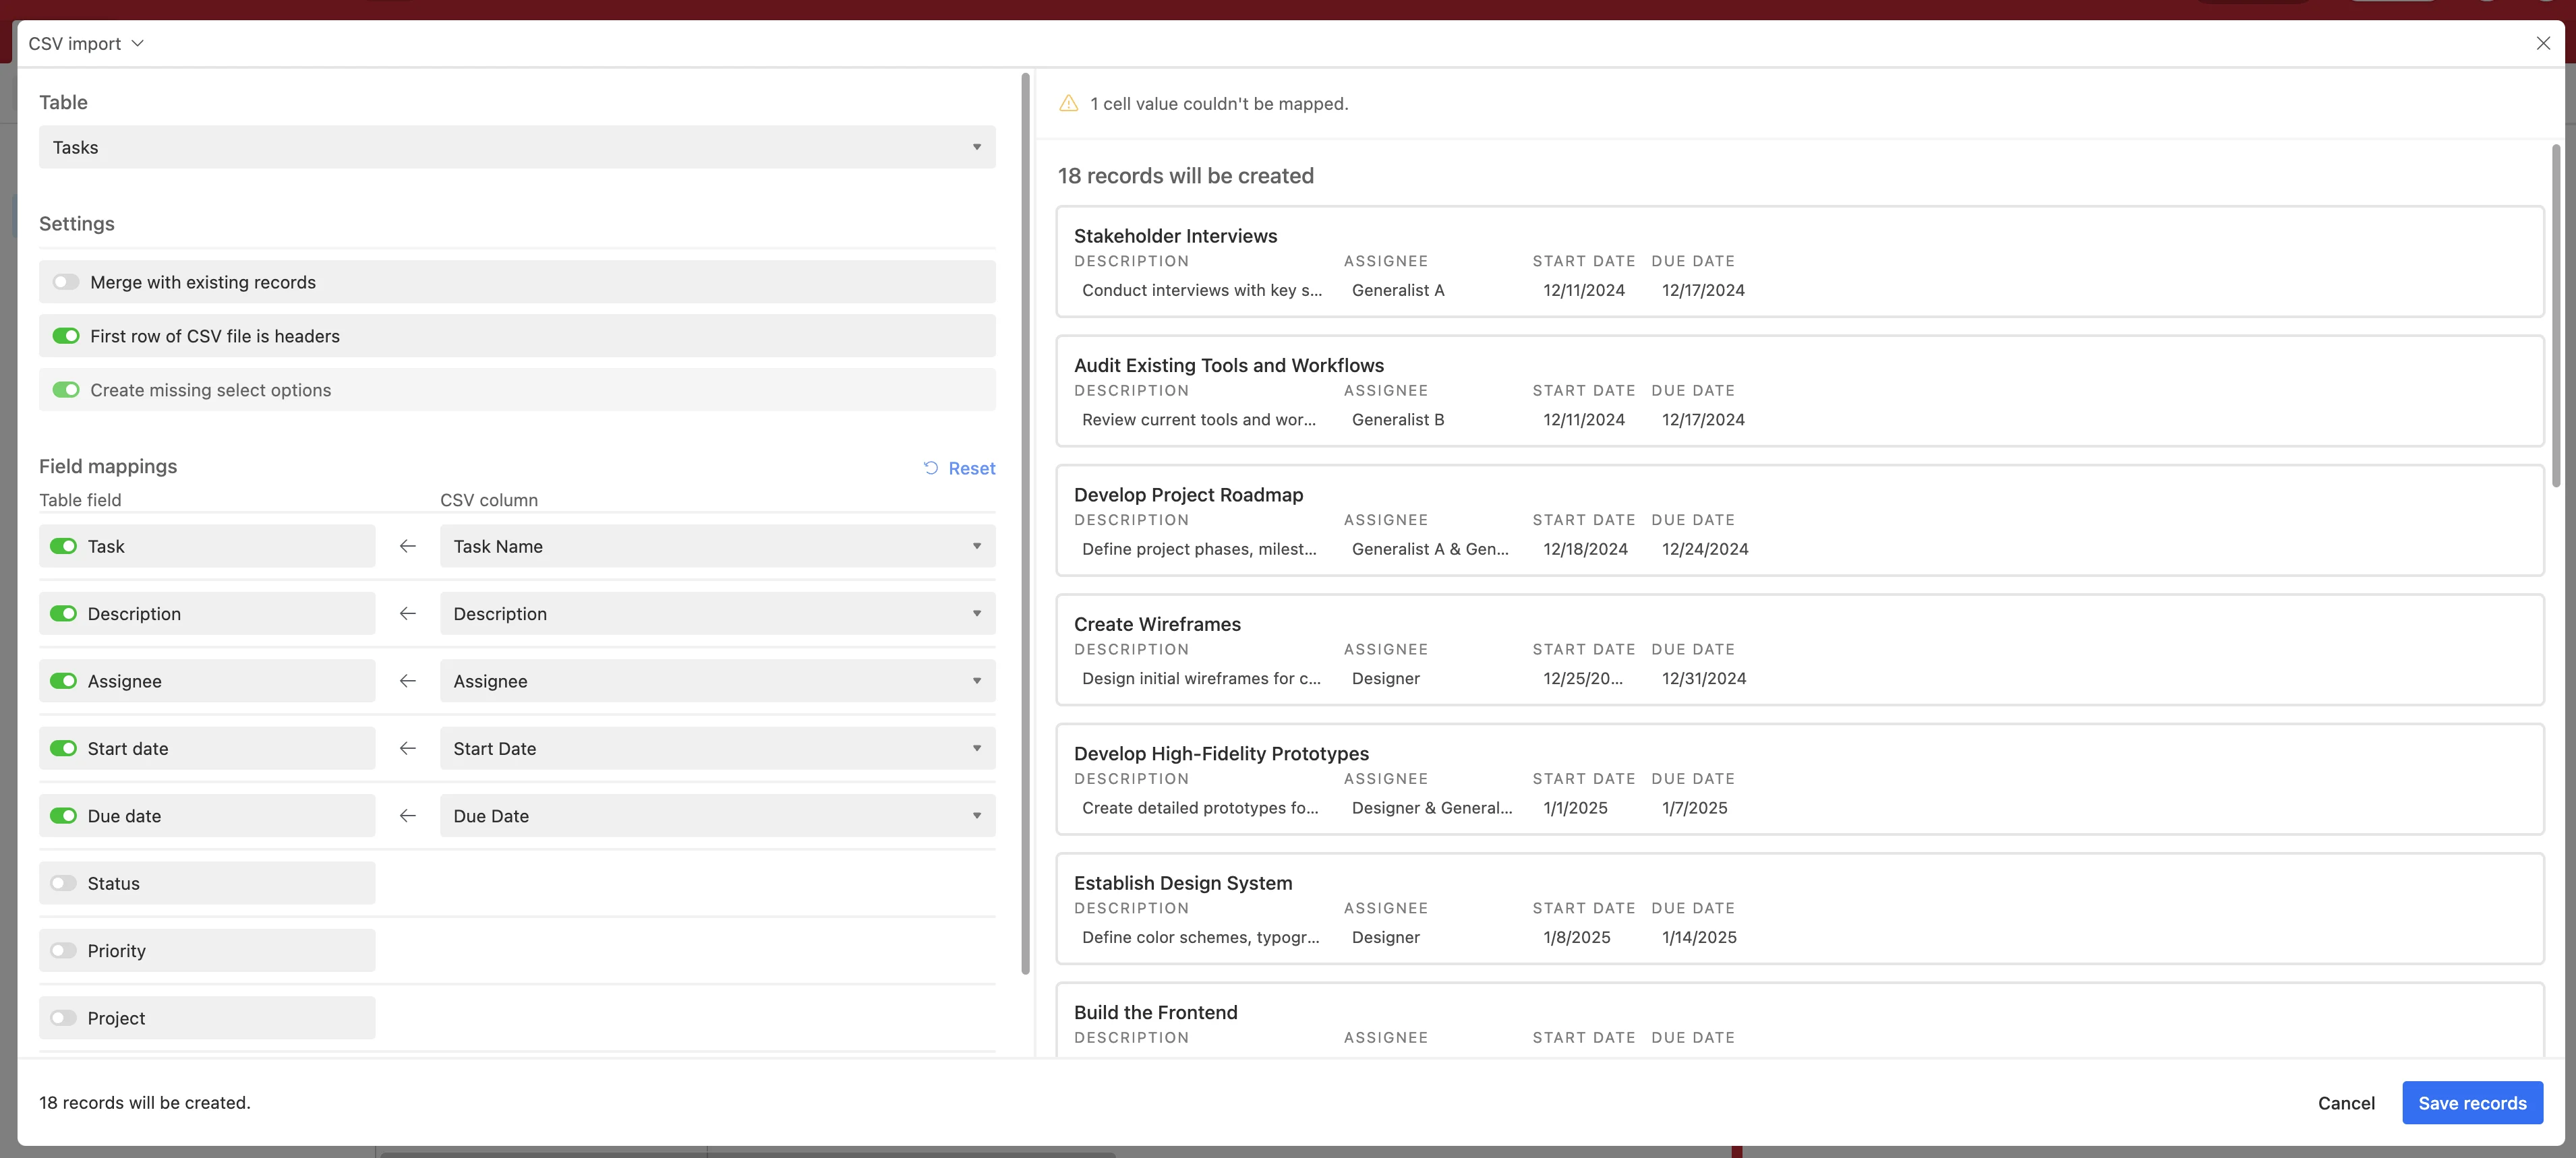
Task: Click arrow icon beside Task field
Action: point(407,547)
